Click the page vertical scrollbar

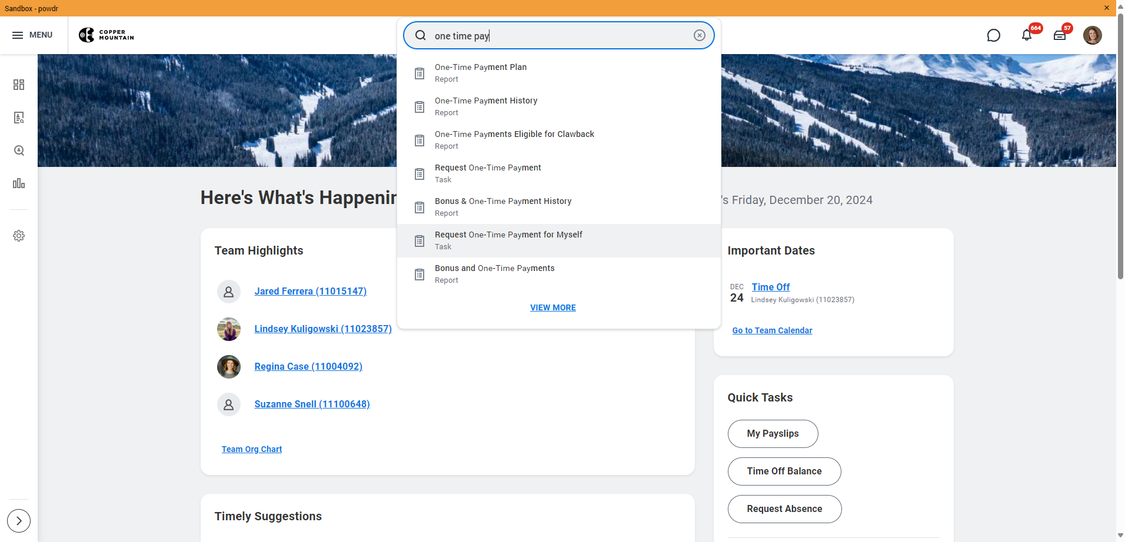point(1120,146)
